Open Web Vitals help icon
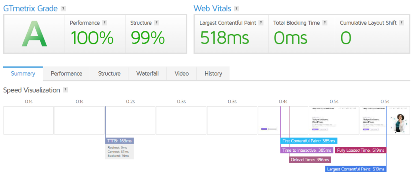 tap(237, 9)
